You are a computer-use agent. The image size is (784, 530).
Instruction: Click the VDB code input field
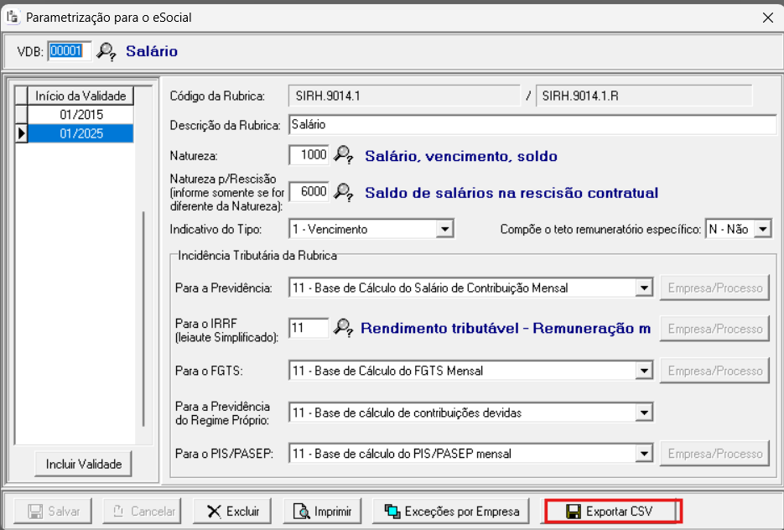66,51
